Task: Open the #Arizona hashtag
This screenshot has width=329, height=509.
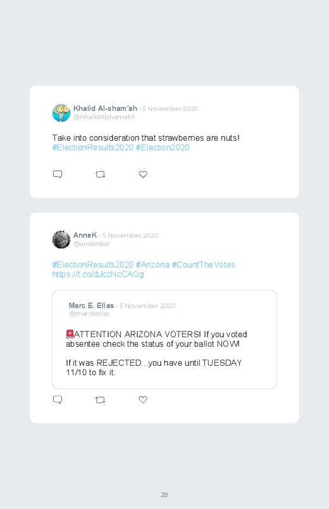Action: pos(152,264)
